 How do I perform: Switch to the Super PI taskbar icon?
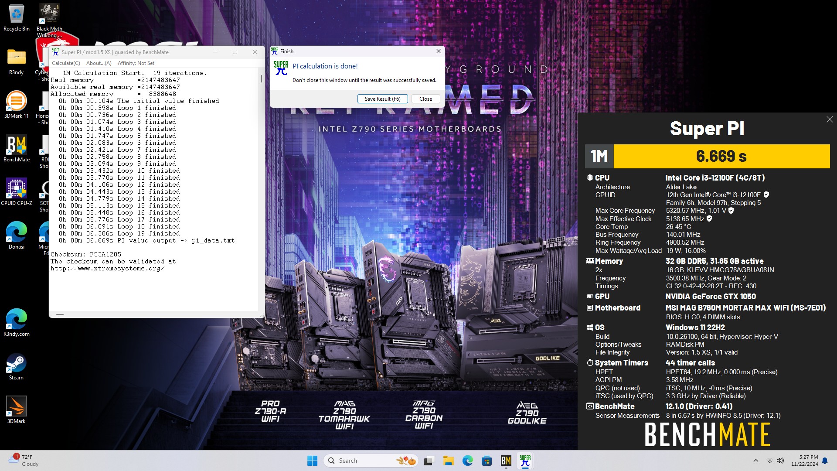(525, 461)
